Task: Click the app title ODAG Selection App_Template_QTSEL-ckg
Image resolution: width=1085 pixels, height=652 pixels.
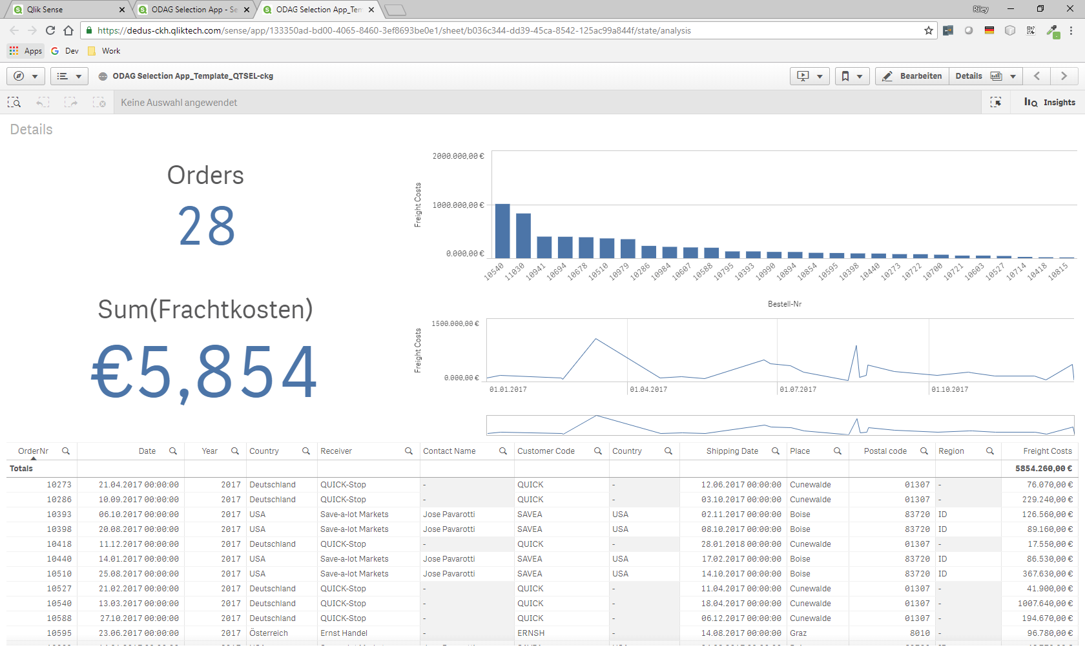Action: 192,76
